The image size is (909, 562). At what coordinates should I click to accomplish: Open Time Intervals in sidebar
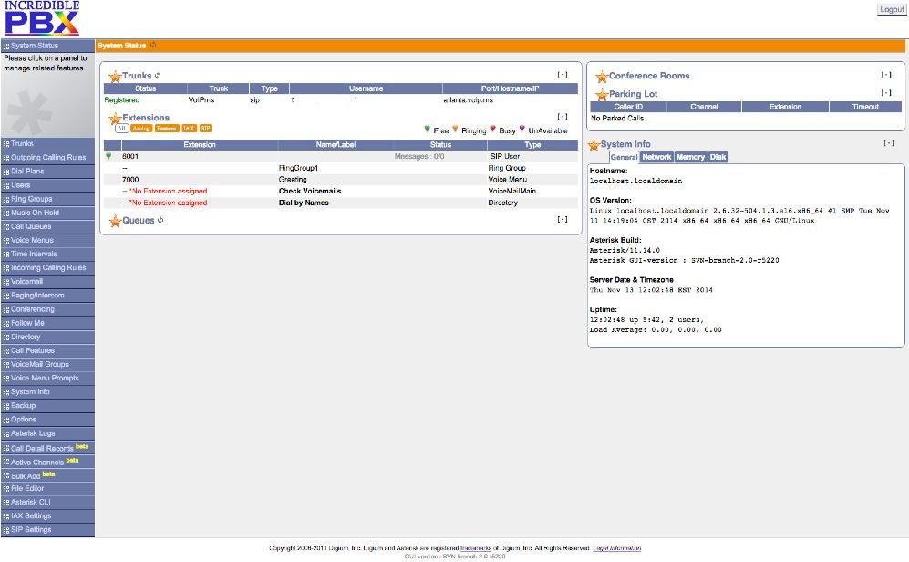[x=47, y=254]
